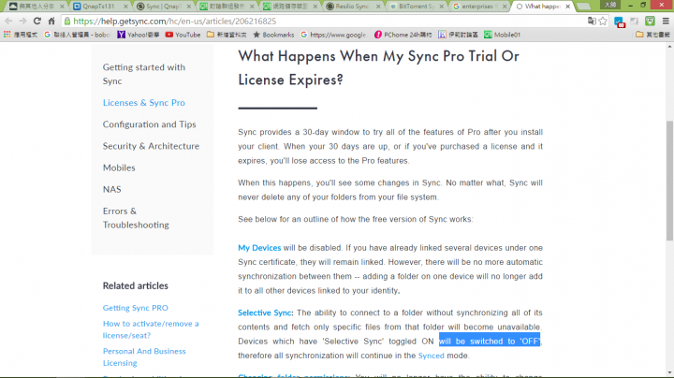The height and width of the screenshot is (378, 674).
Task: Switch to the BitTorrent Sync tab
Action: click(416, 7)
